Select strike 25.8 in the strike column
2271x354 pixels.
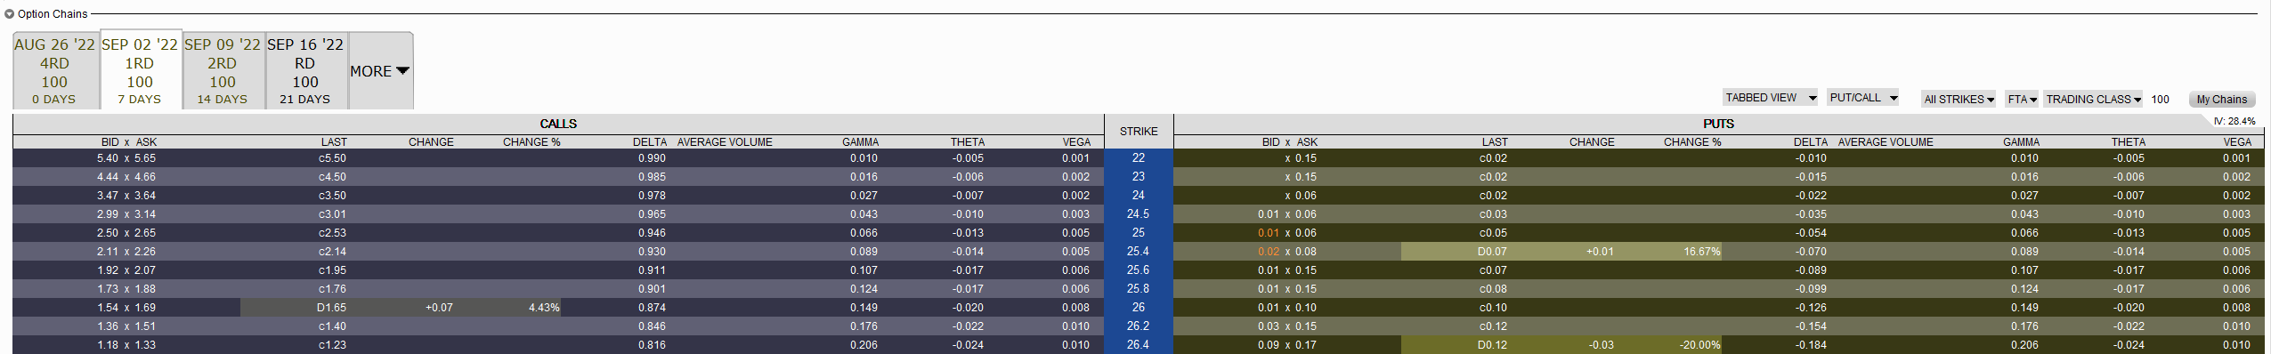(1139, 289)
